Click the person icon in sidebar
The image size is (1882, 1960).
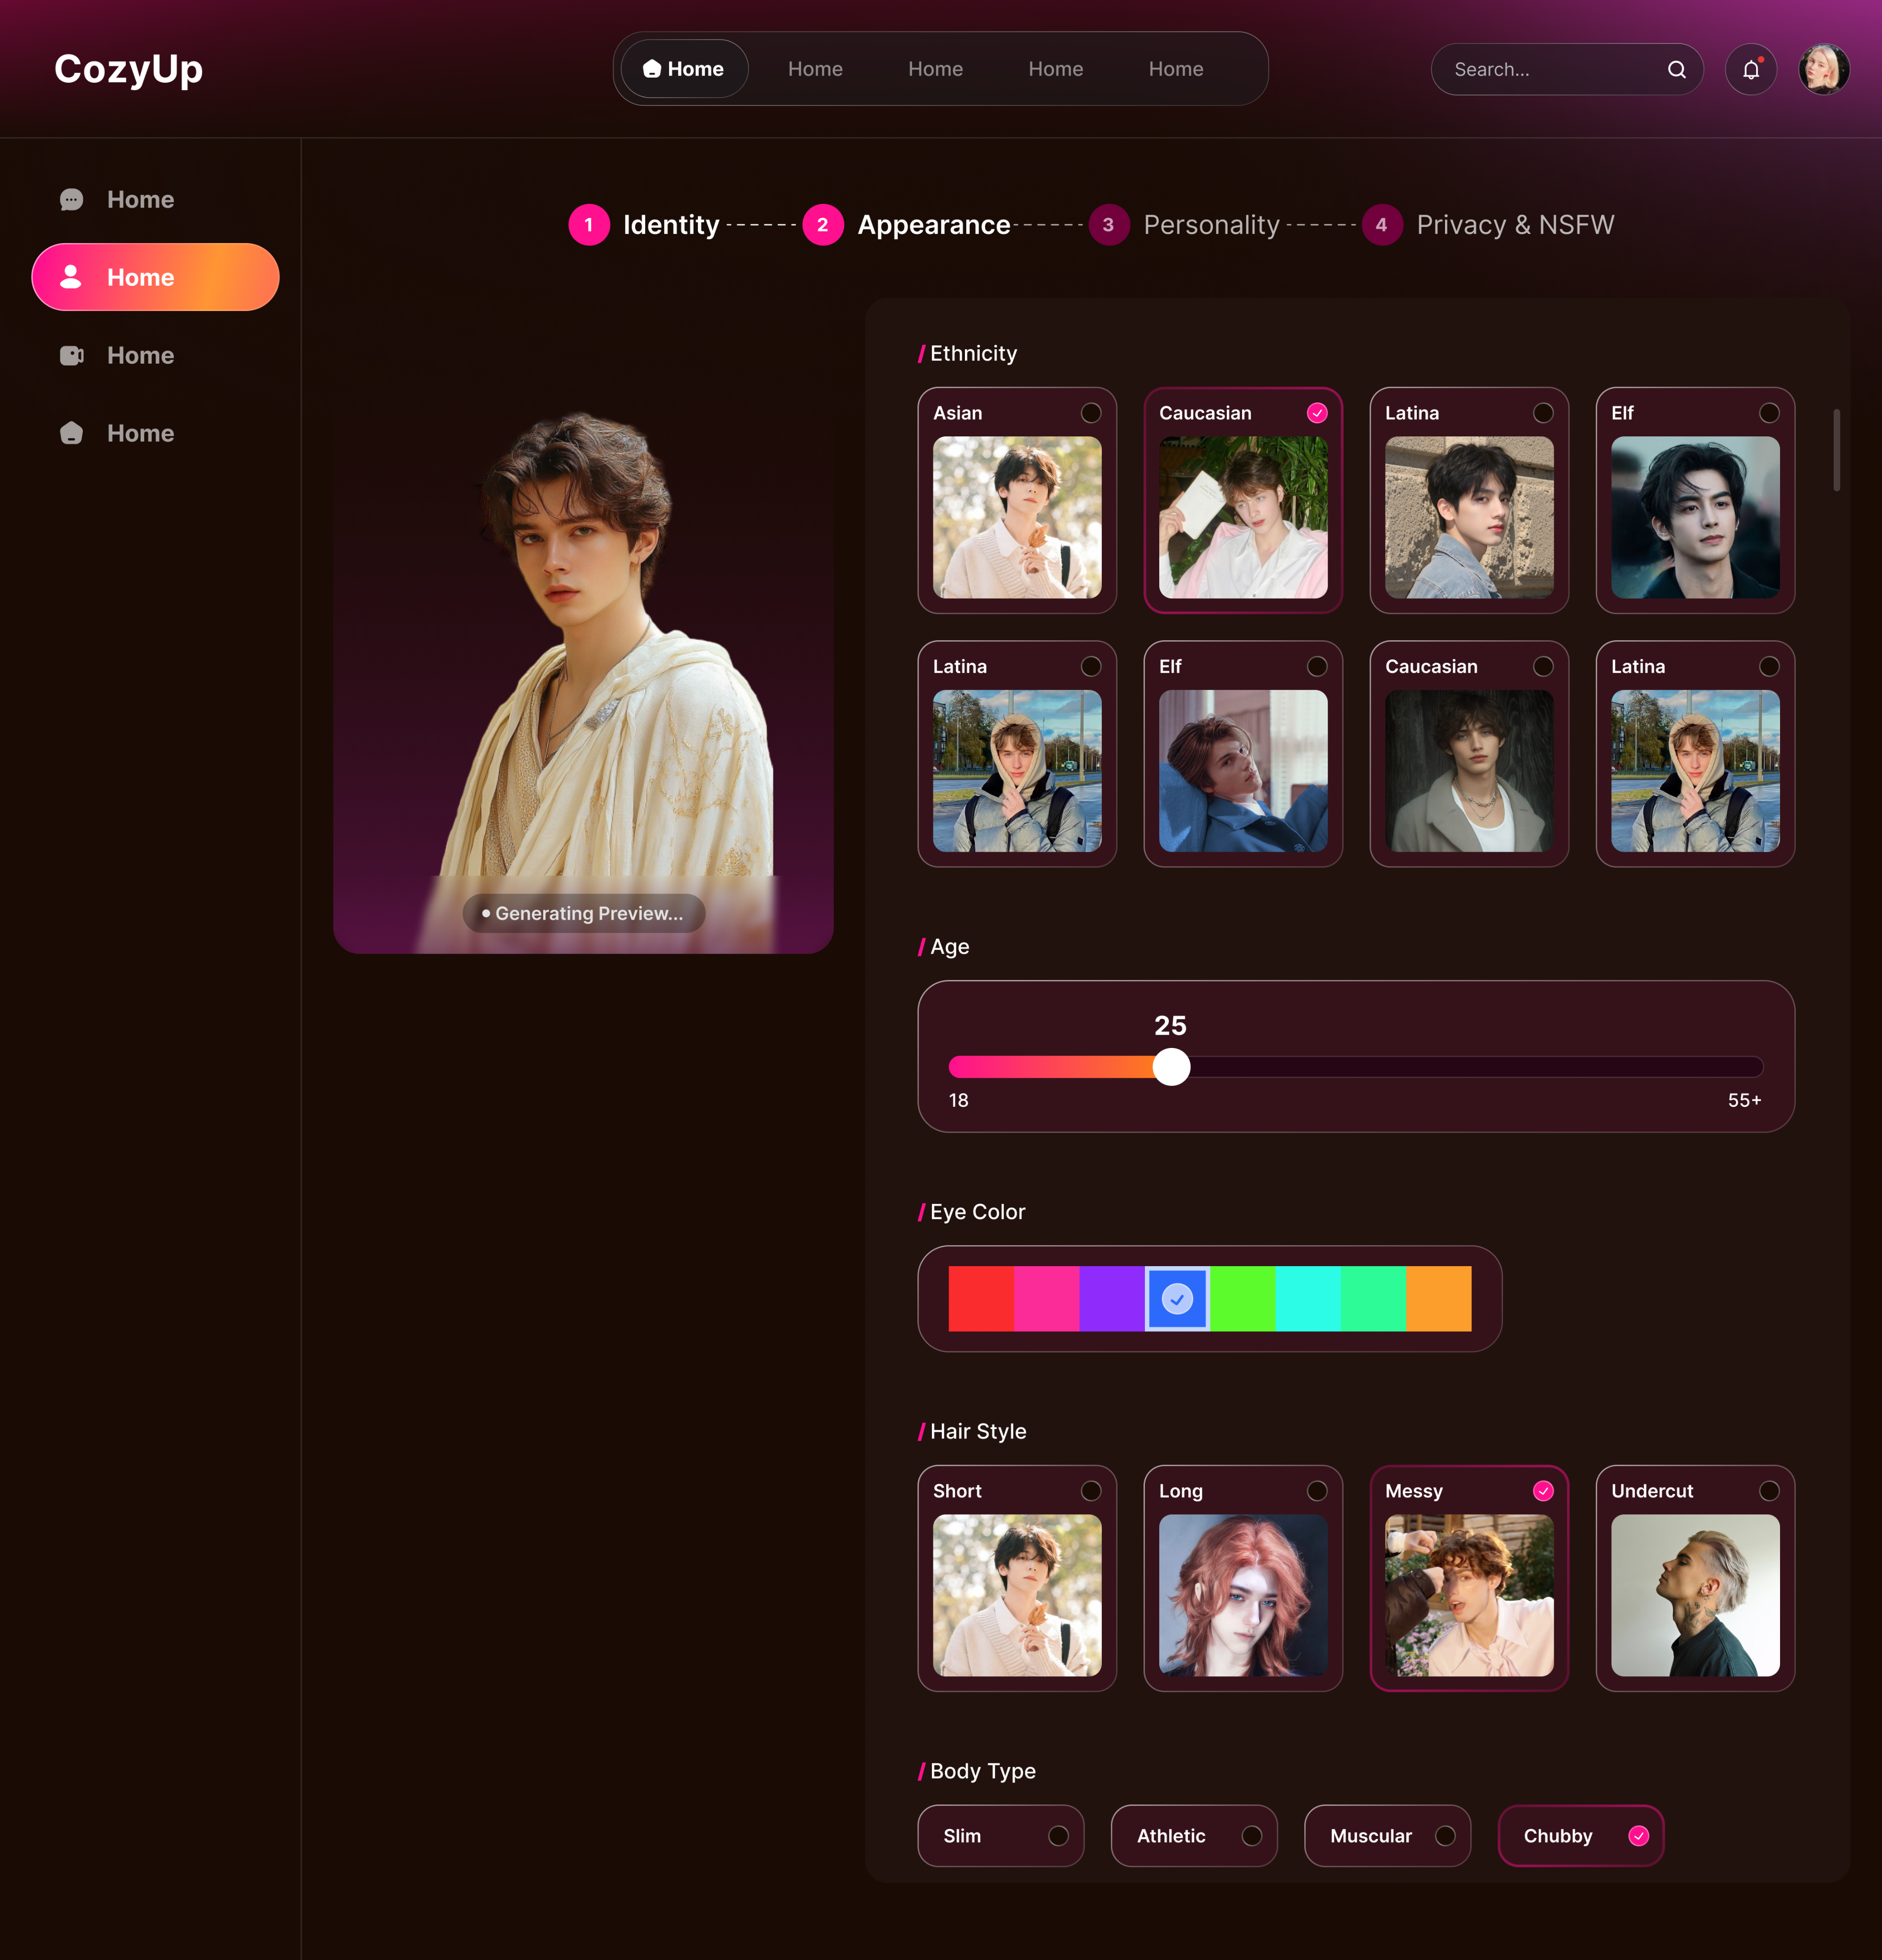coord(71,277)
